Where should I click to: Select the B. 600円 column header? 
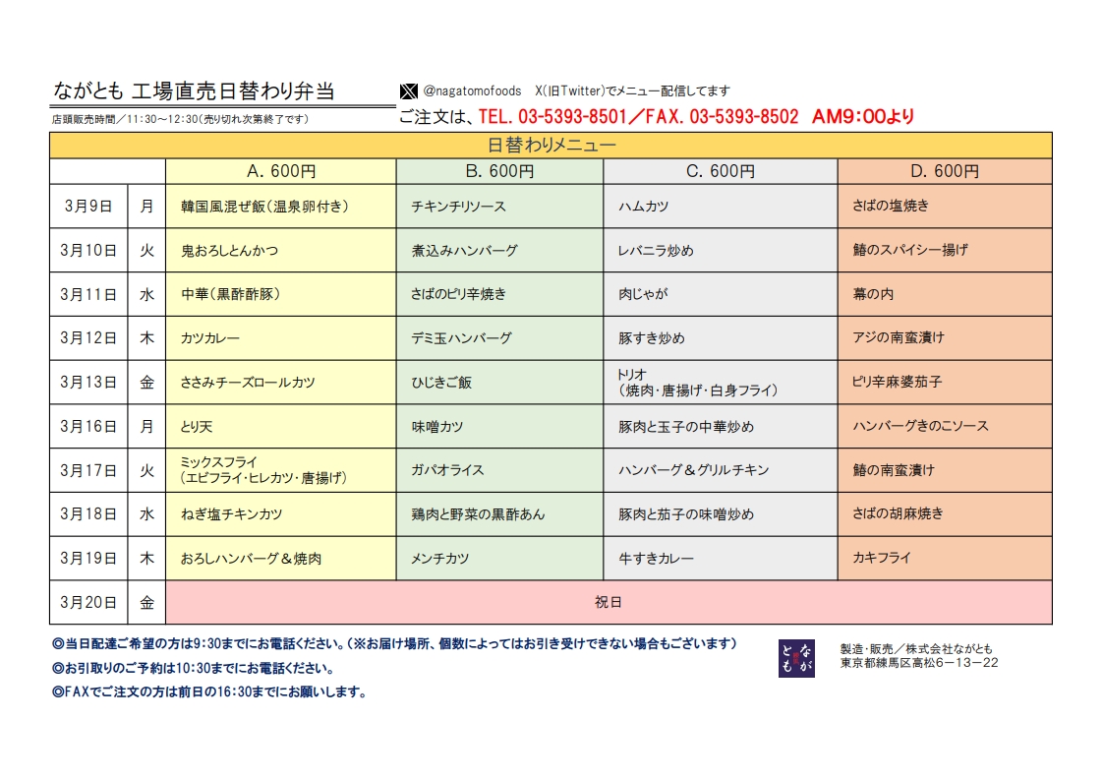pyautogui.click(x=499, y=171)
